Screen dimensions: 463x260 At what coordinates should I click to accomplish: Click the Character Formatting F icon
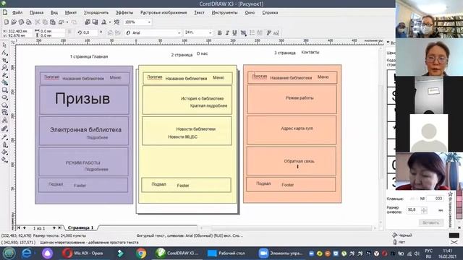pyautogui.click(x=268, y=33)
